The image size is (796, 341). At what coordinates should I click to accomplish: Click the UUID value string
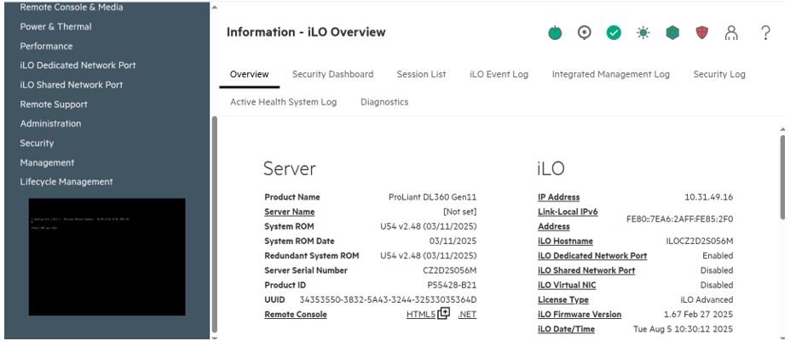tap(388, 300)
